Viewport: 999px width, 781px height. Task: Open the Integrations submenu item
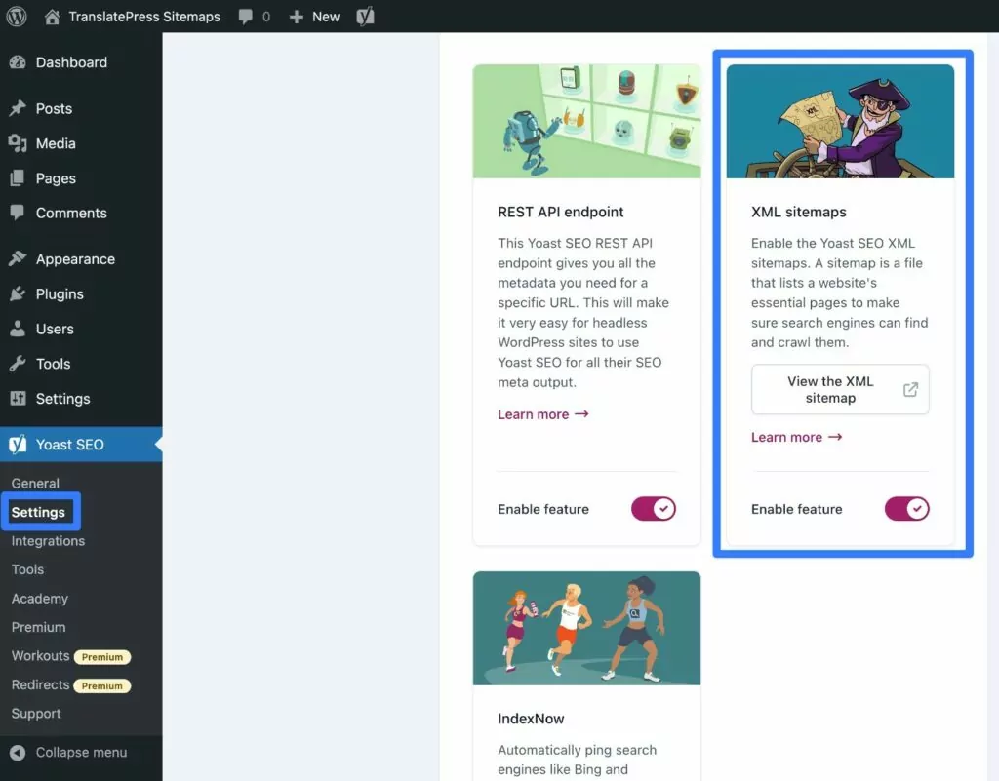48,541
